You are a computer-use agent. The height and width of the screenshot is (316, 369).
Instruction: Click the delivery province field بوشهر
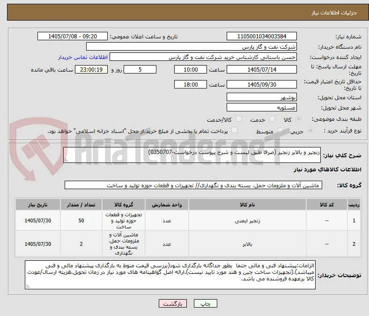tap(261, 97)
